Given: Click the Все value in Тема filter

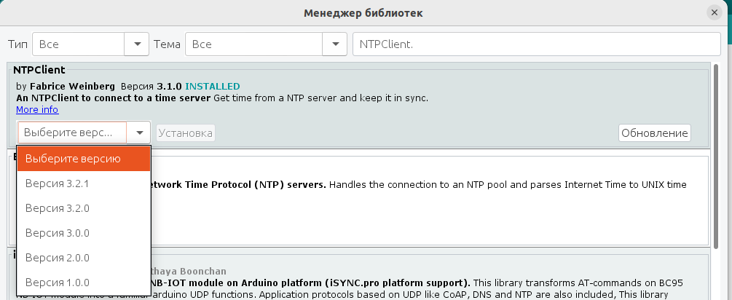Looking at the screenshot, I should tap(255, 44).
